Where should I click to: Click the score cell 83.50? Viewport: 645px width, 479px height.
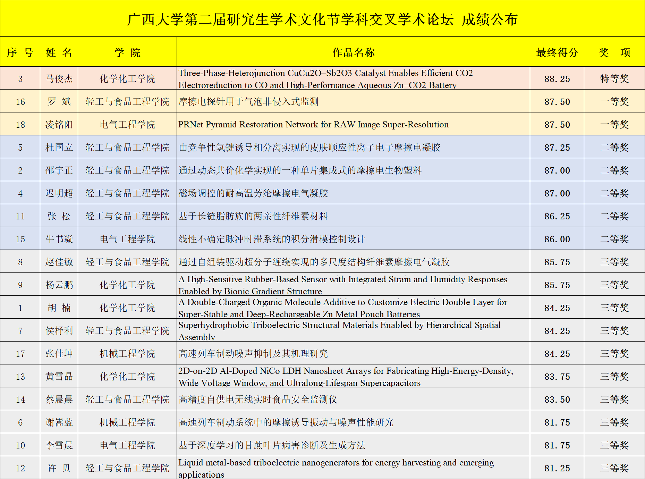point(557,400)
